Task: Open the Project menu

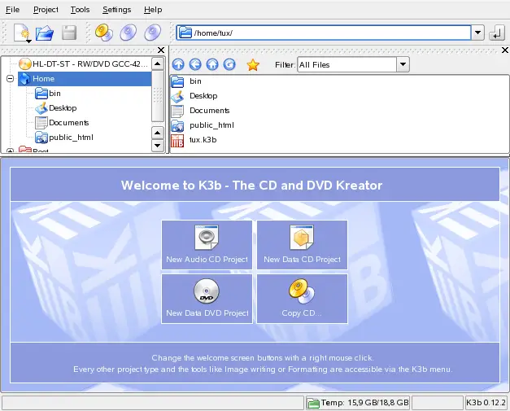Action: pos(46,10)
